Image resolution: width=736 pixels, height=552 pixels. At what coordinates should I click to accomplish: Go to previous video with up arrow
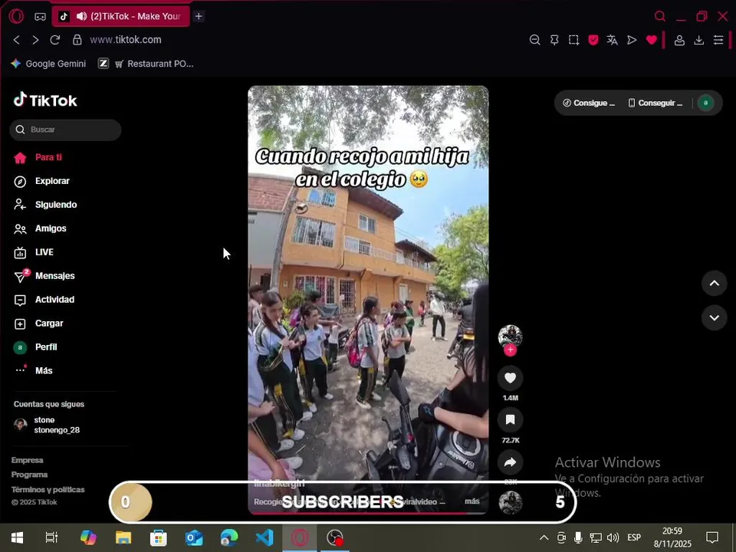pos(714,283)
